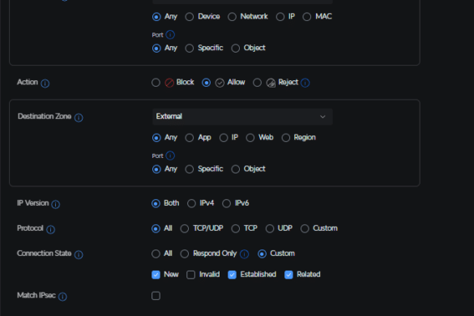474x316 pixels.
Task: Click the Connection State info icon
Action: click(79, 254)
